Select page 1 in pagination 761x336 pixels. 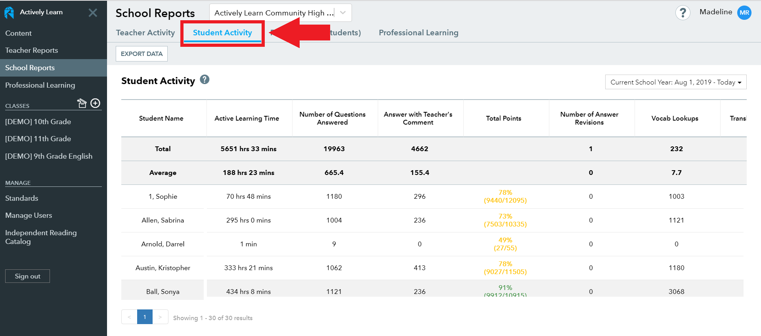click(x=145, y=317)
